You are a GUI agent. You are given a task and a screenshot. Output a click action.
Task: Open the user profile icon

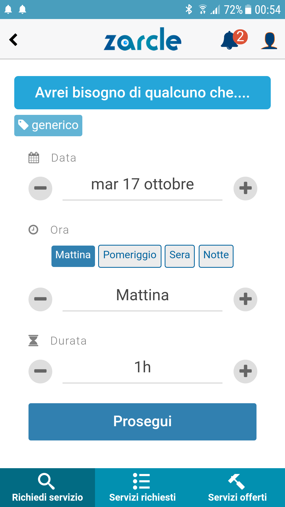click(269, 40)
